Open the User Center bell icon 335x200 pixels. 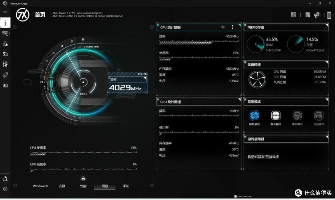tap(5, 178)
